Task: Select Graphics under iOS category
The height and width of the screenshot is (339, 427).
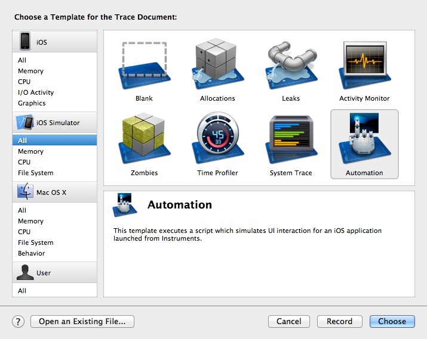Action: [32, 103]
